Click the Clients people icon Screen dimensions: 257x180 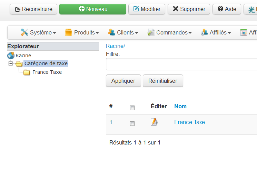tap(111, 32)
